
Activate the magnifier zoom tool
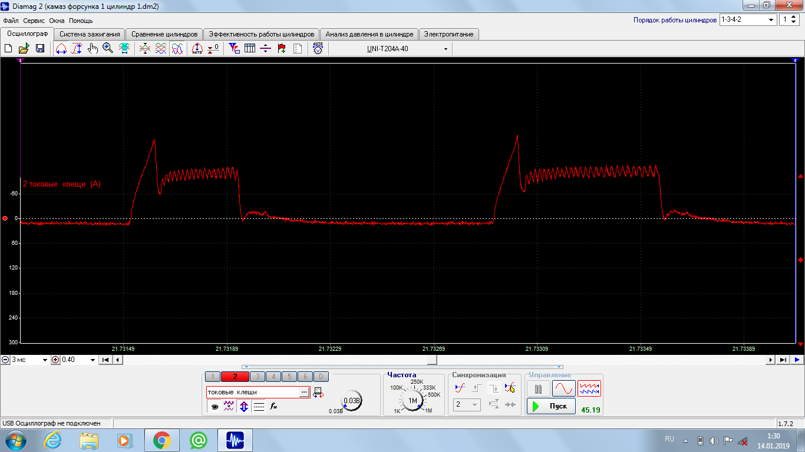108,49
